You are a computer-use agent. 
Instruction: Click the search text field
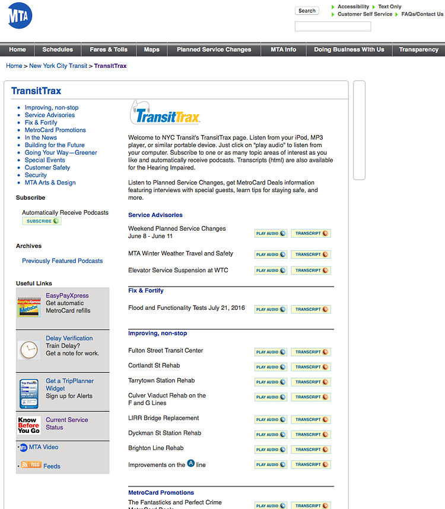[333, 26]
